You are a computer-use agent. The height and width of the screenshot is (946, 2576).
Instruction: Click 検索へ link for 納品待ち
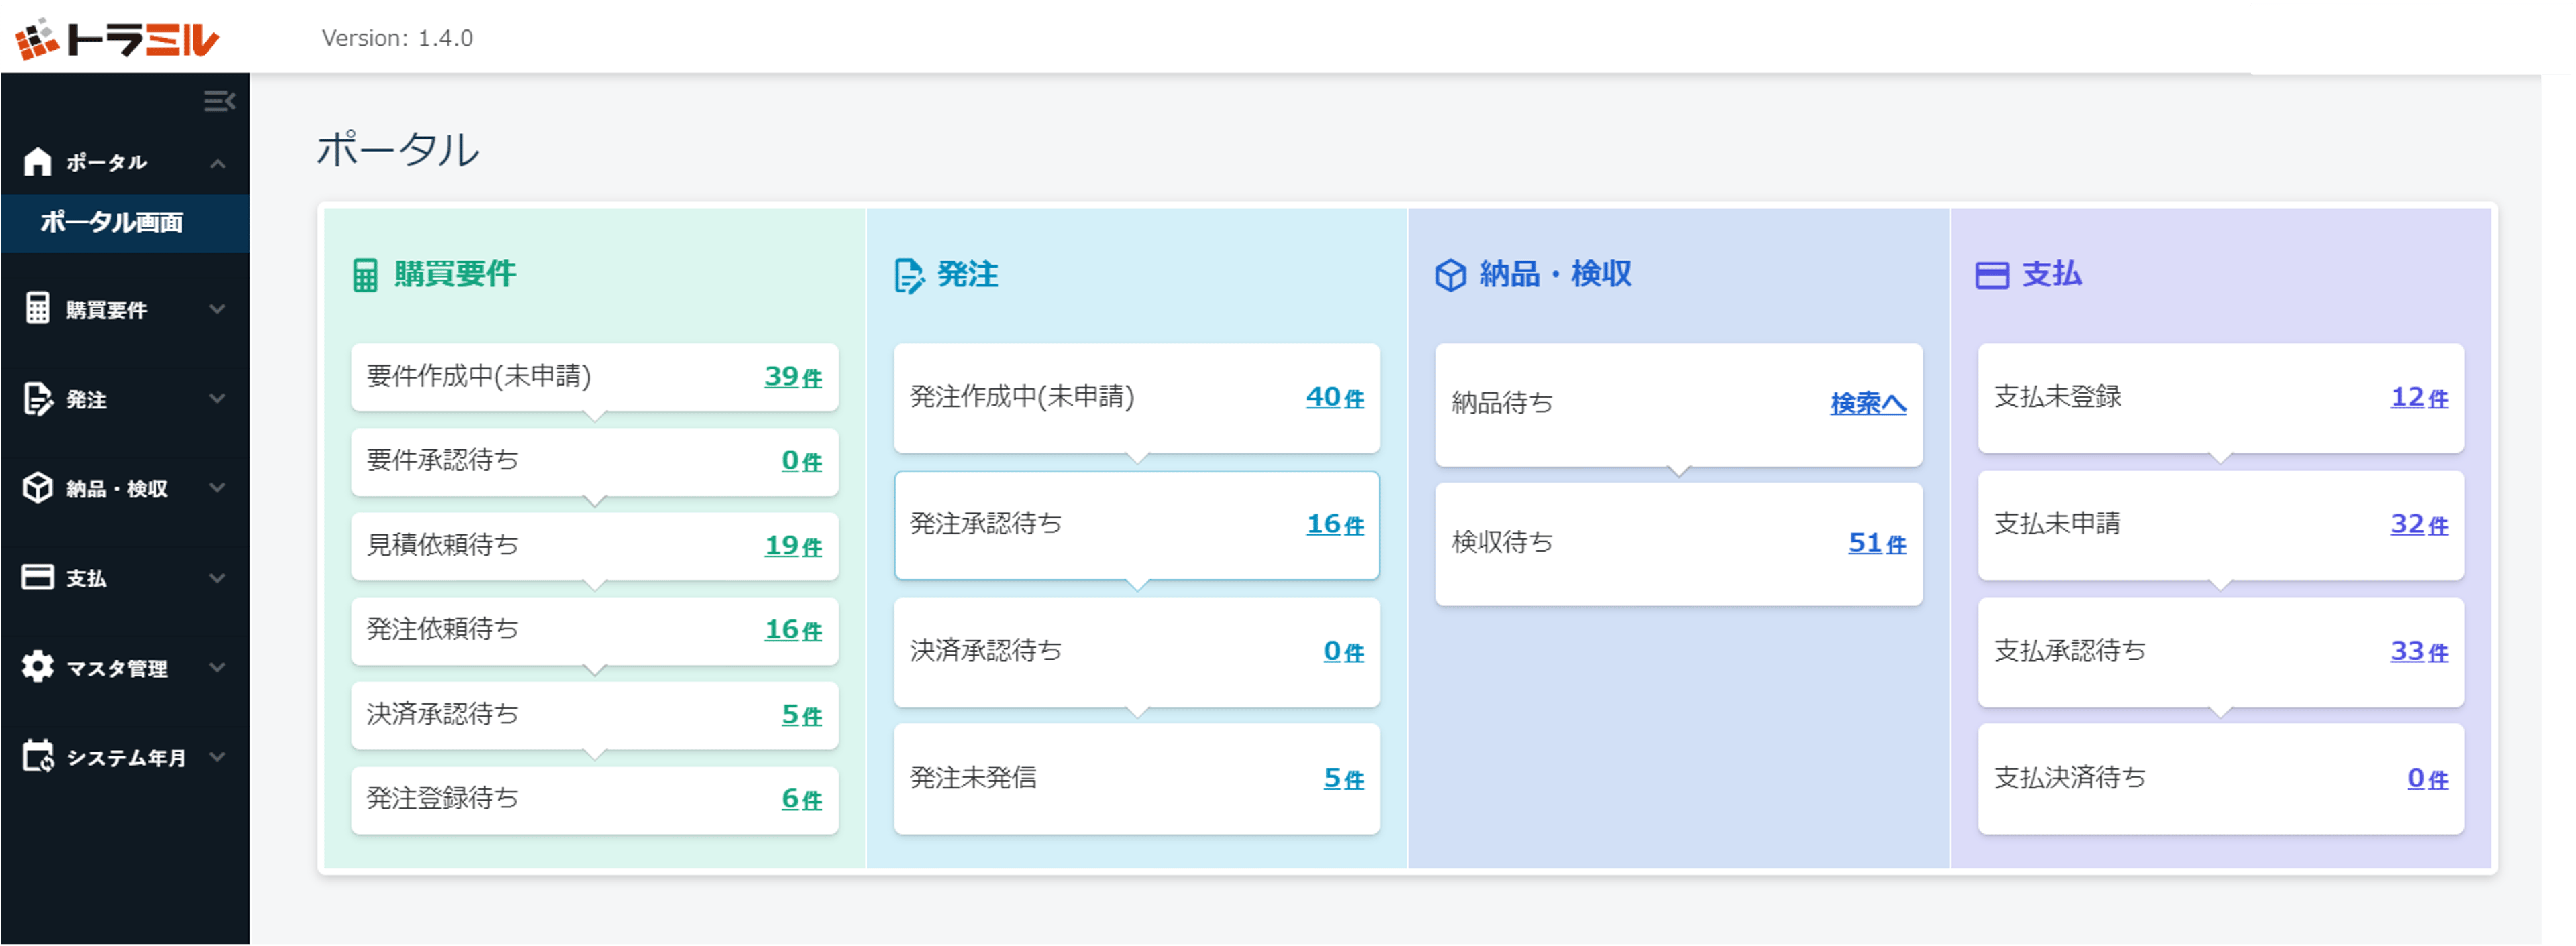1868,402
